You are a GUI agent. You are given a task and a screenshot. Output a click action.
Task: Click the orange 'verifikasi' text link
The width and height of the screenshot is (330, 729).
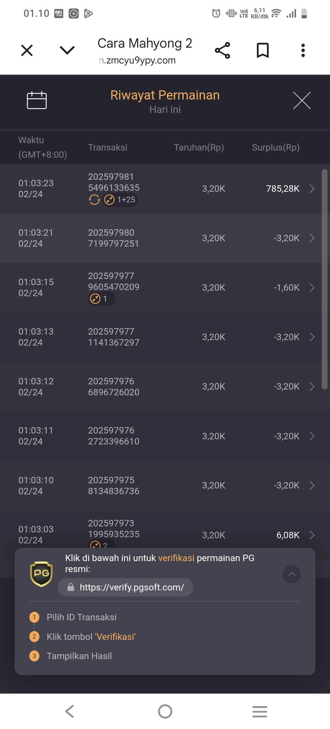pyautogui.click(x=176, y=558)
